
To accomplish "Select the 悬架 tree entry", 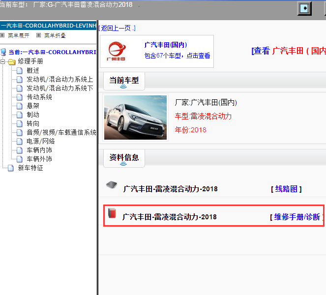I will click(33, 106).
